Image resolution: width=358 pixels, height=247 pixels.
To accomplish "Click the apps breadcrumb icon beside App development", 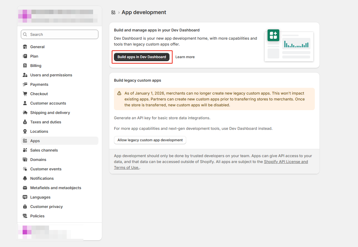I will [113, 12].
